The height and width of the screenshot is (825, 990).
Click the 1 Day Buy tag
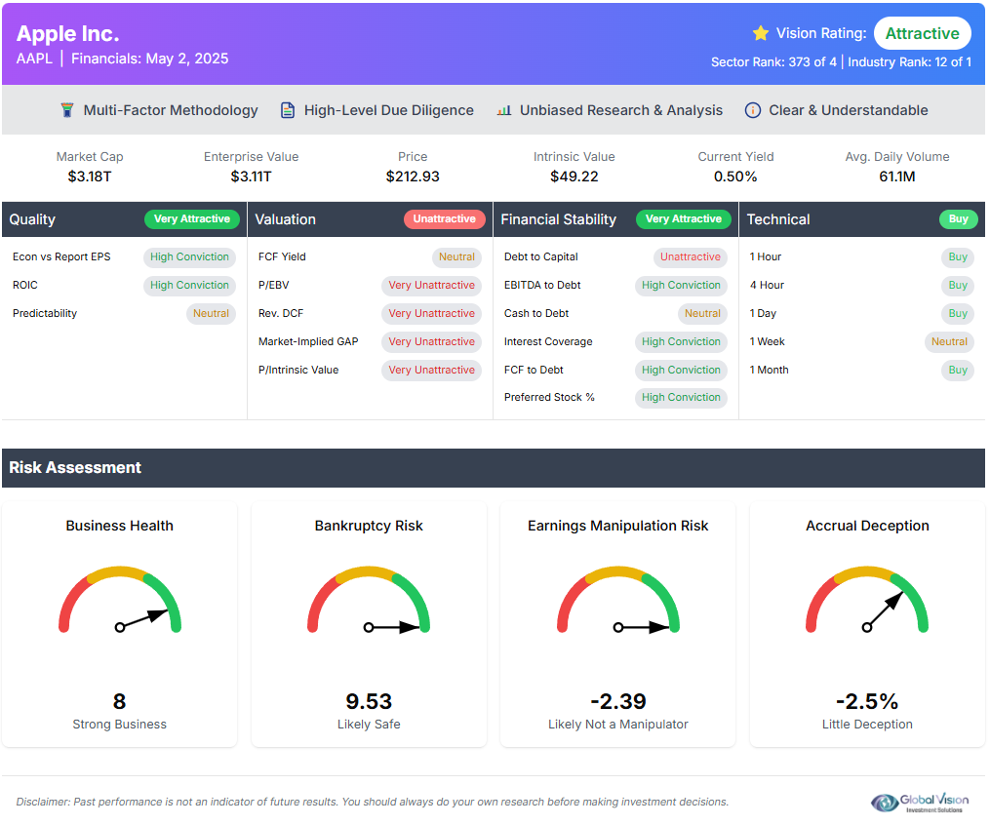point(958,314)
